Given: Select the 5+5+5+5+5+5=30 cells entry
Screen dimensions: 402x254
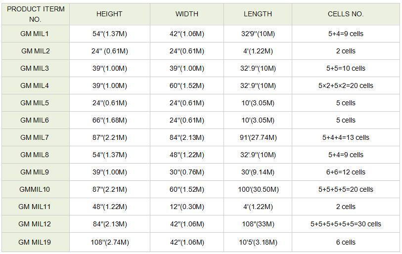Looking at the screenshot, I should tap(346, 224).
